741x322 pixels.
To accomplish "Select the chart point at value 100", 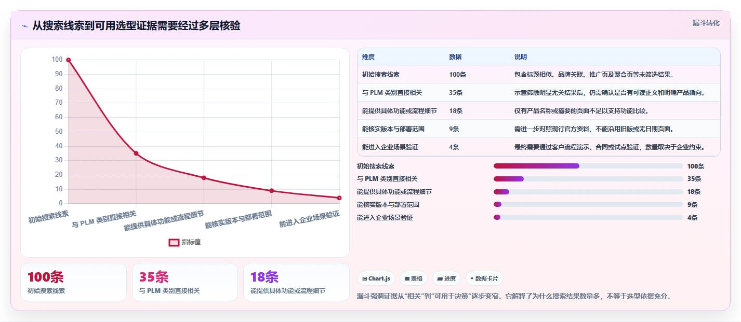I will [68, 60].
